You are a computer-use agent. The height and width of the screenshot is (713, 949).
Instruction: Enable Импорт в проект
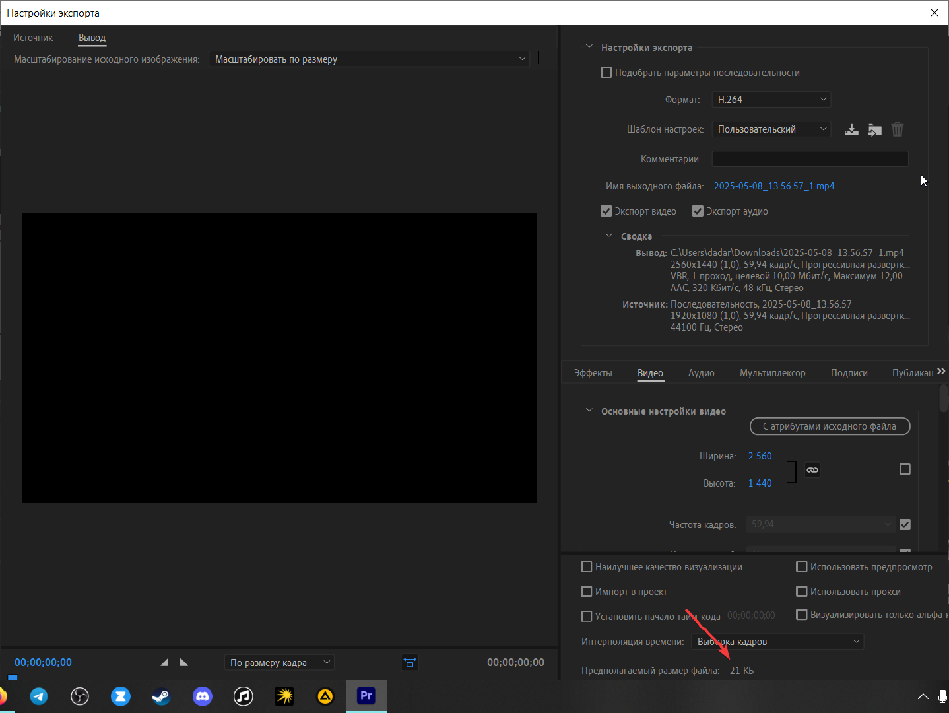(x=586, y=592)
